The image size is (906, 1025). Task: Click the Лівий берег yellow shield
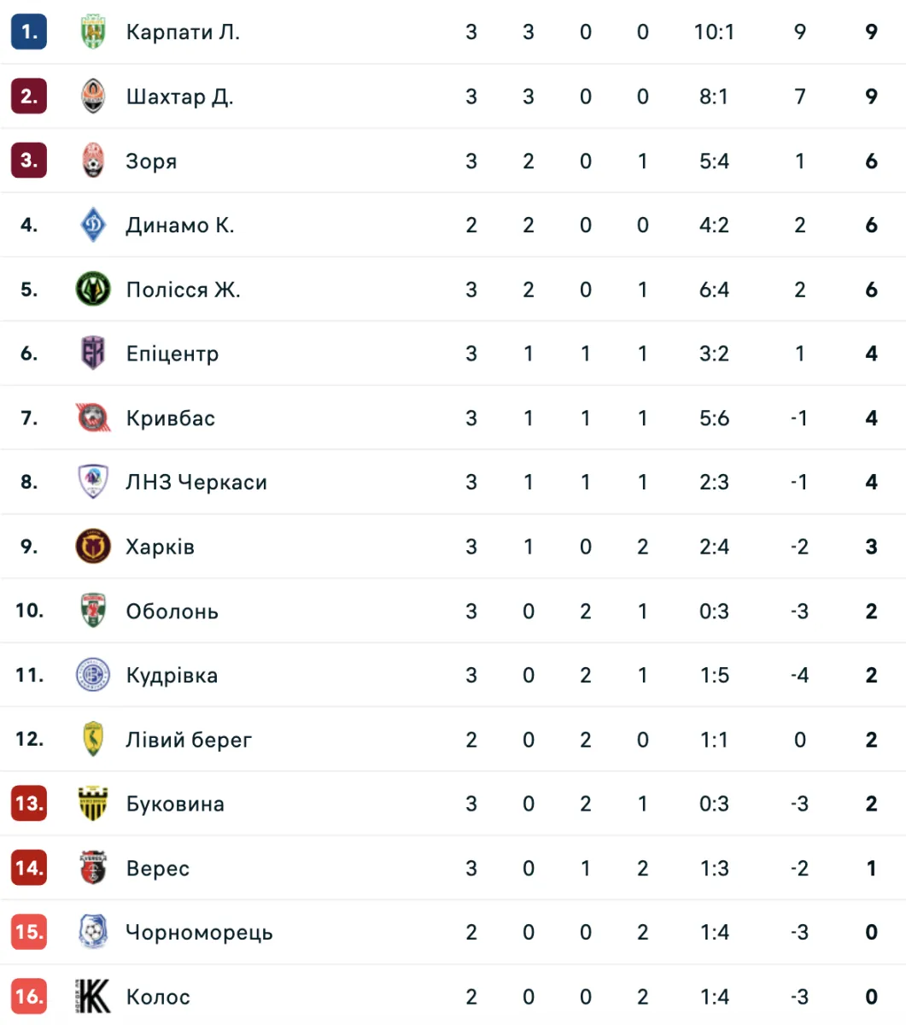point(93,740)
